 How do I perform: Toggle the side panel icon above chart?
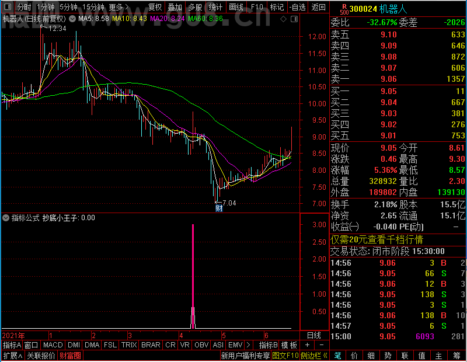pyautogui.click(x=294, y=19)
